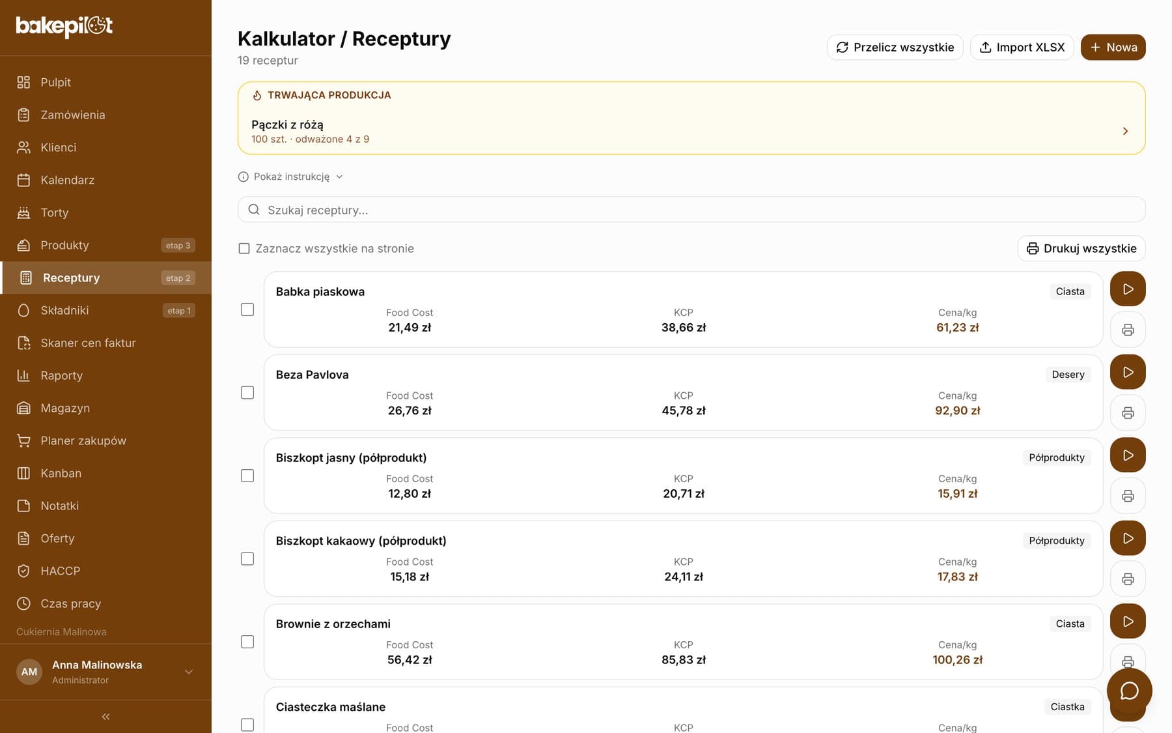
Task: Navigate to Skaner cen faktur
Action: pyautogui.click(x=105, y=343)
